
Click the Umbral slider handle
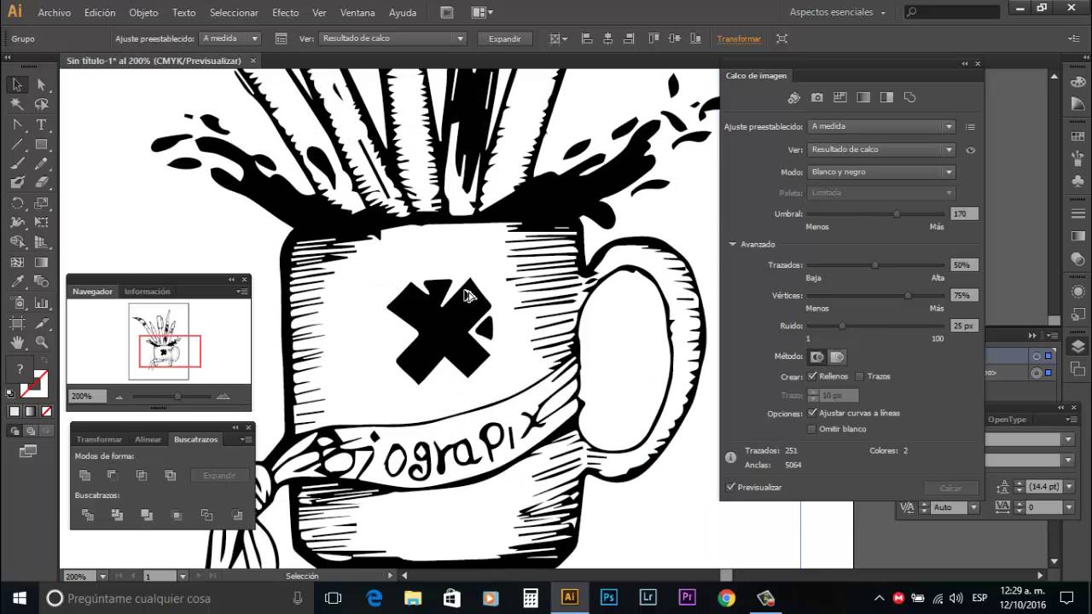(897, 213)
